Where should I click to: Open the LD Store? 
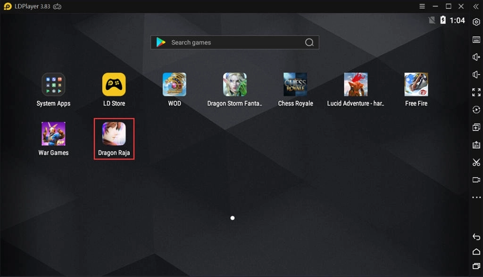(114, 85)
